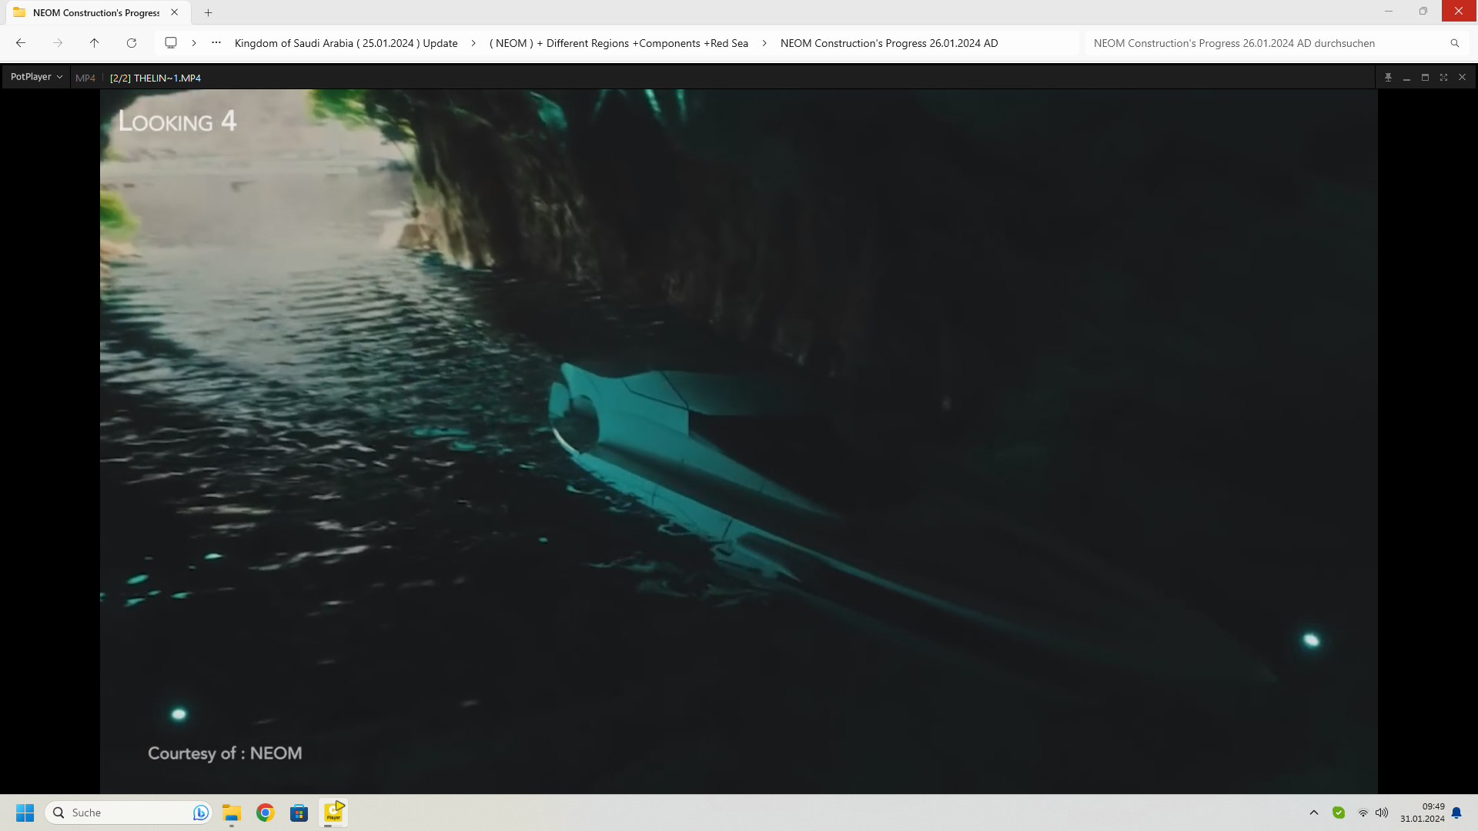
Task: Launch Google Chrome from taskbar
Action: [x=266, y=813]
